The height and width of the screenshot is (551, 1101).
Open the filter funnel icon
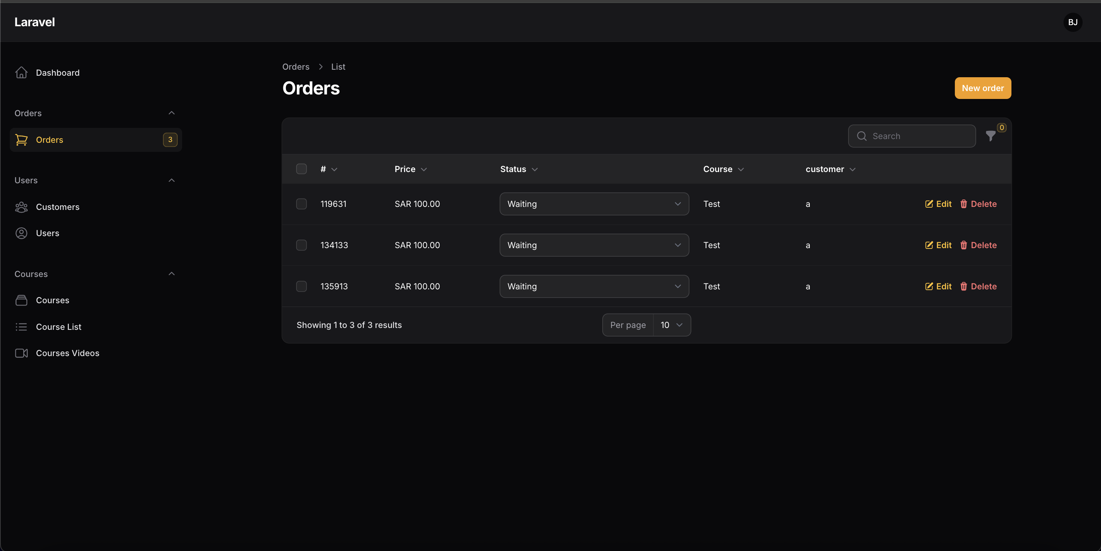(x=990, y=136)
